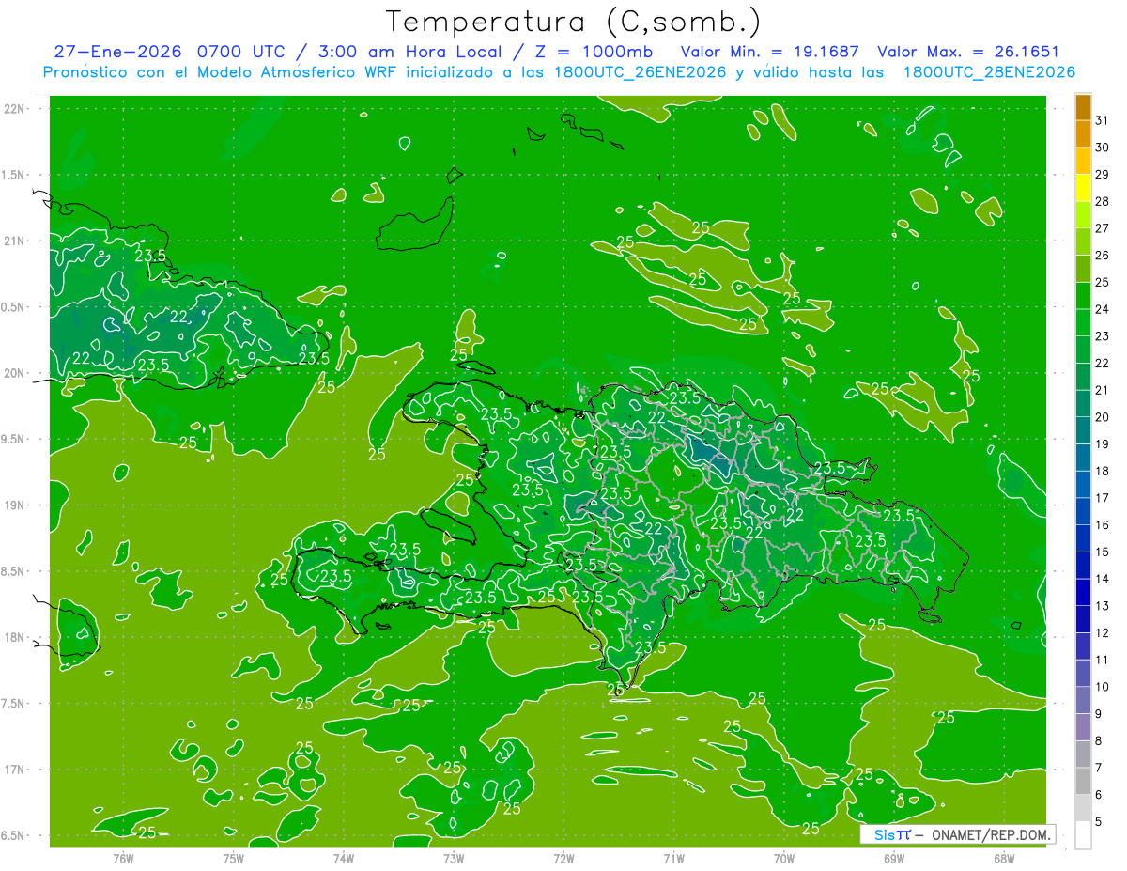Click the '68W' longitude axis label
The width and height of the screenshot is (1127, 871).
click(1004, 858)
